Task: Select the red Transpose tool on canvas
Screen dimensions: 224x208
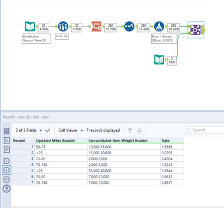Action: tap(96, 26)
